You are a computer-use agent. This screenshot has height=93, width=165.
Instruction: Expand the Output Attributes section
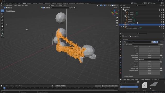(129, 76)
